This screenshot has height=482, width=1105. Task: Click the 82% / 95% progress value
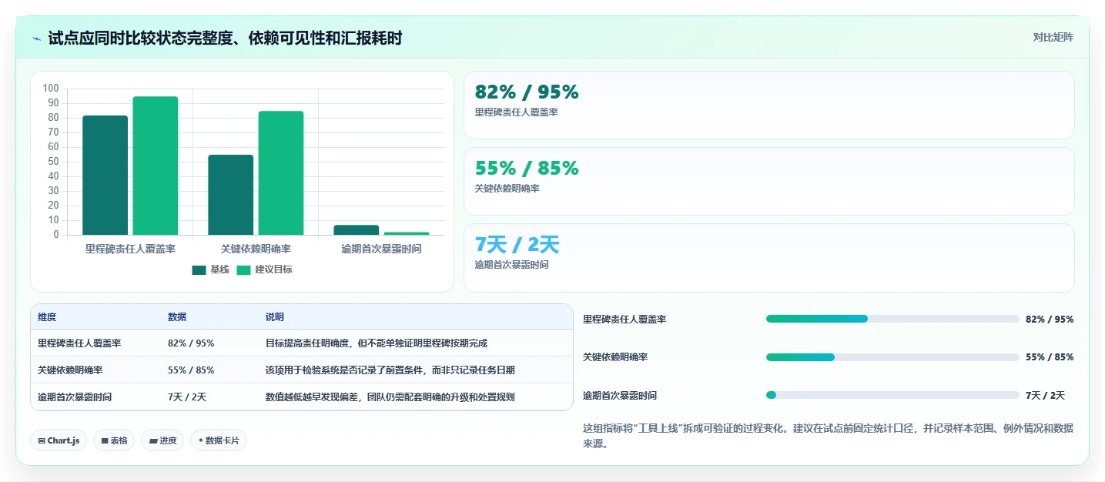pos(1050,319)
